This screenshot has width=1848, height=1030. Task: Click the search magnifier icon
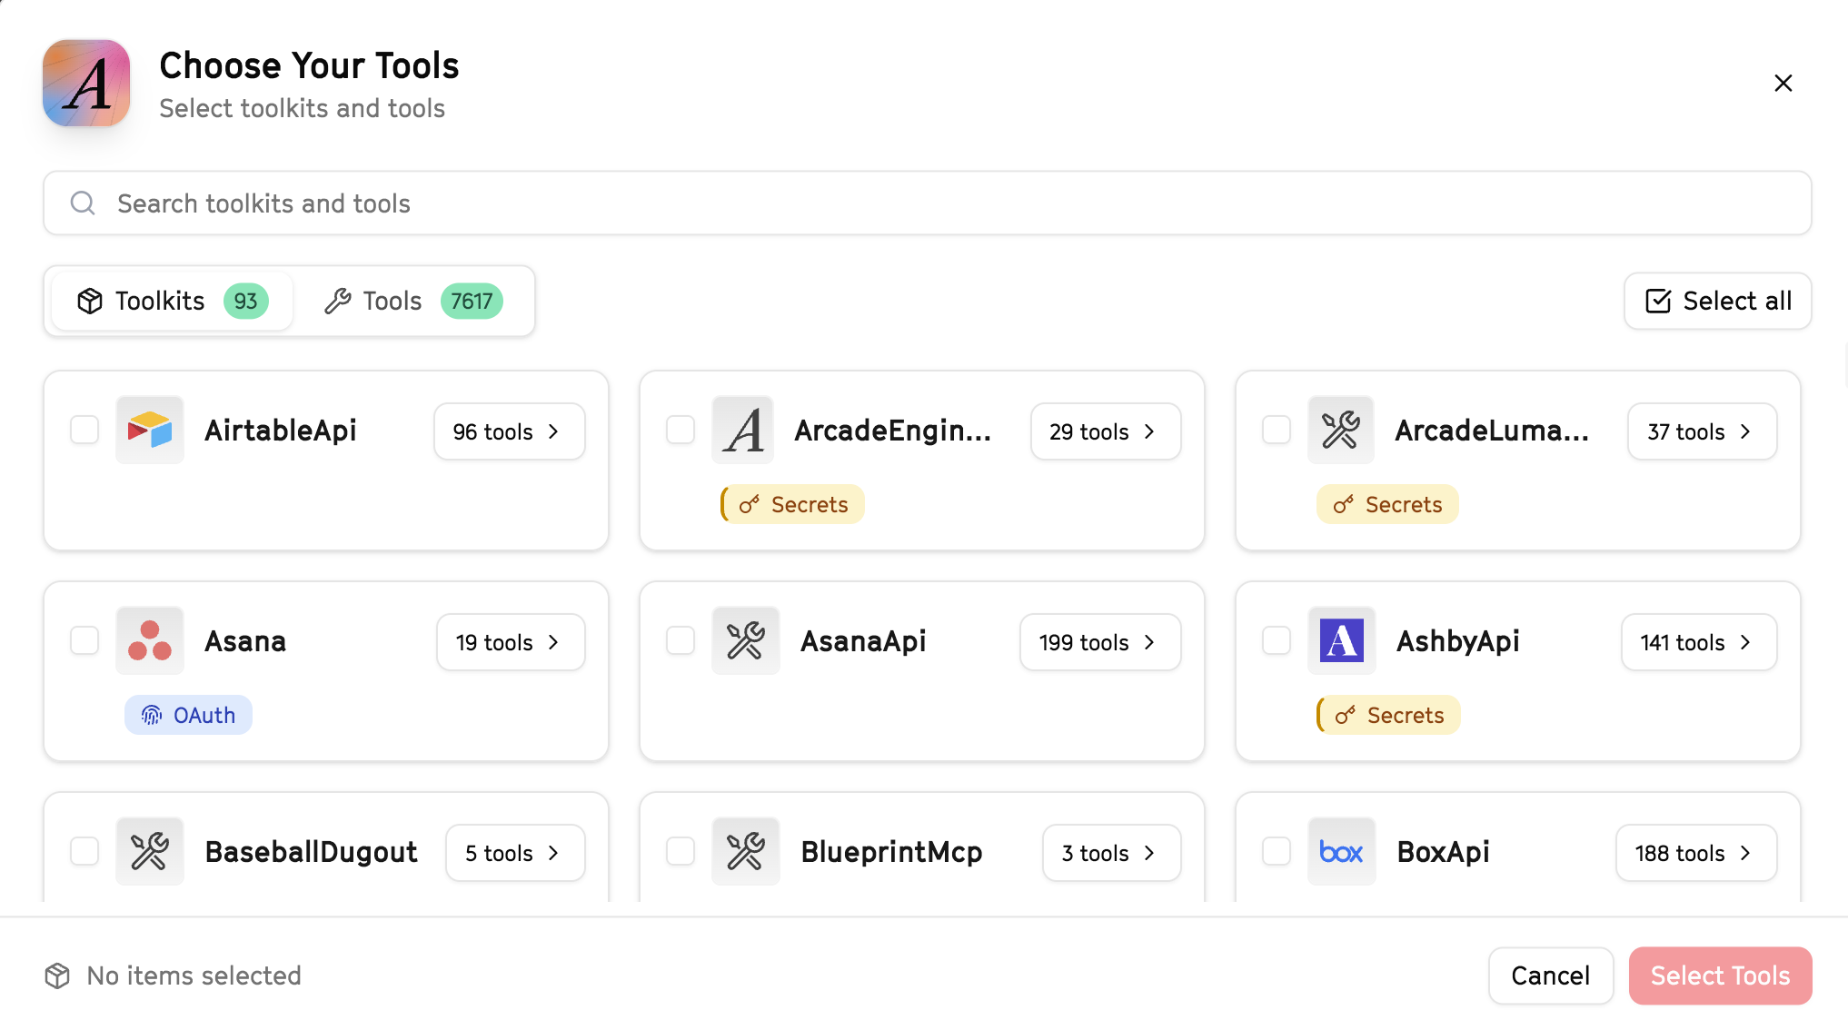coord(83,203)
